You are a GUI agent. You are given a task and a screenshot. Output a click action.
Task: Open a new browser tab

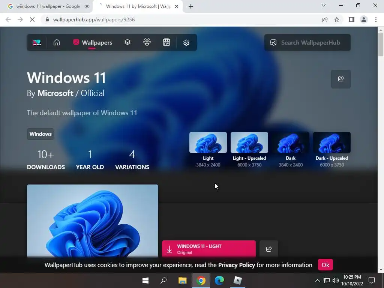tap(191, 7)
